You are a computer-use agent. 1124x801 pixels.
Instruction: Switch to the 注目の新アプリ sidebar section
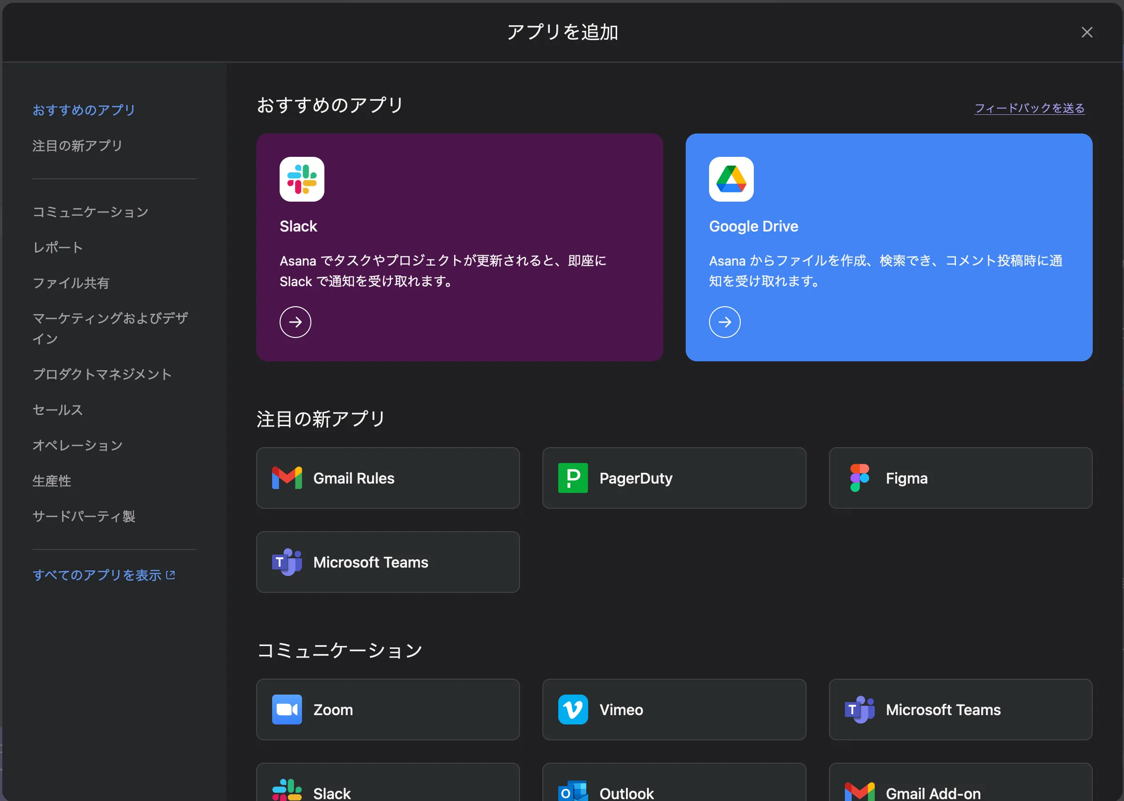(x=77, y=146)
